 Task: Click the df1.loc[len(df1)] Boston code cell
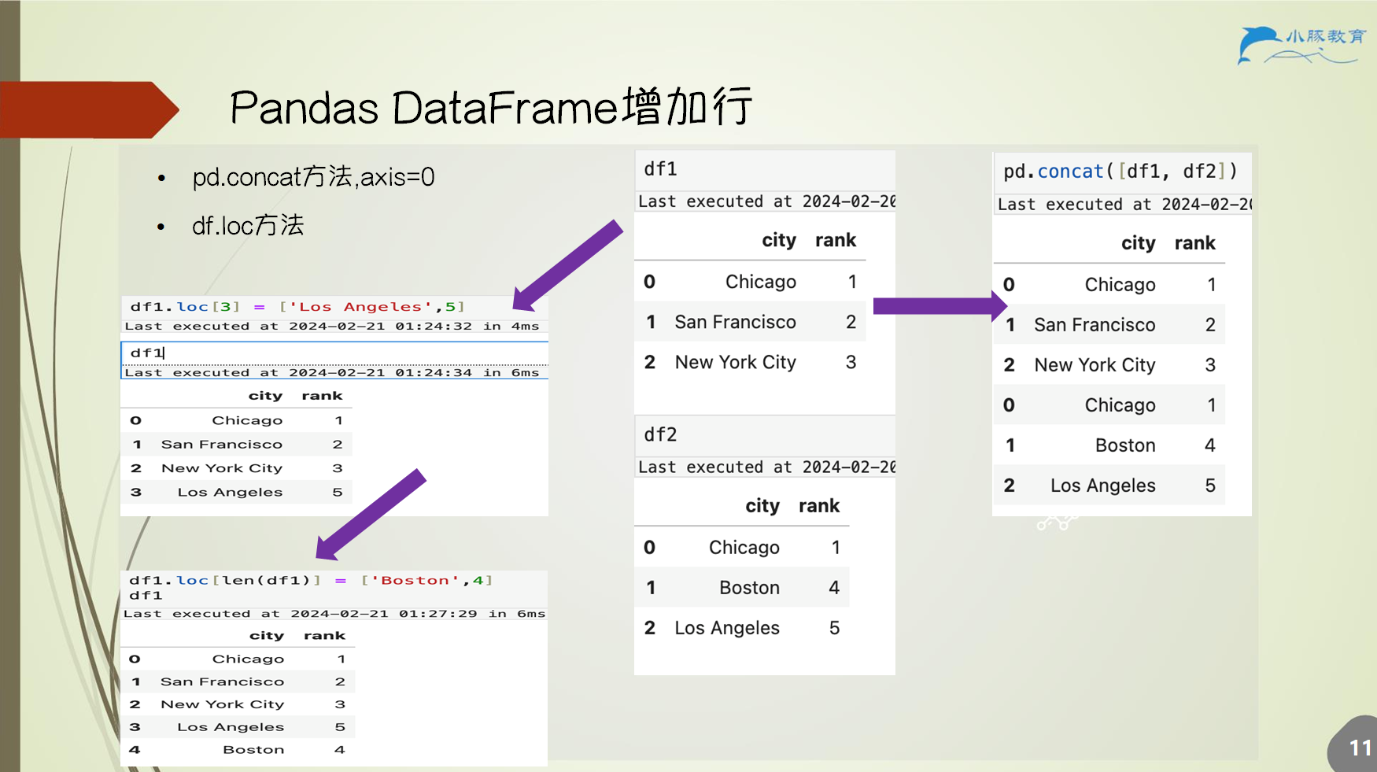[334, 588]
